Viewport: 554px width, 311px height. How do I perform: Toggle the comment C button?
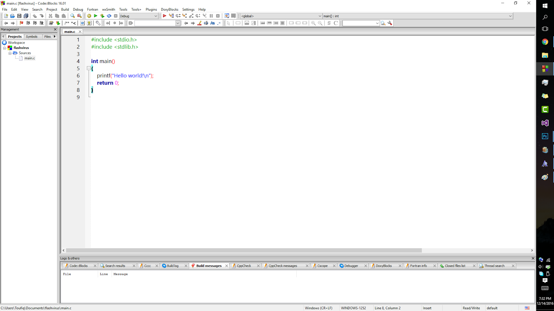[336, 23]
